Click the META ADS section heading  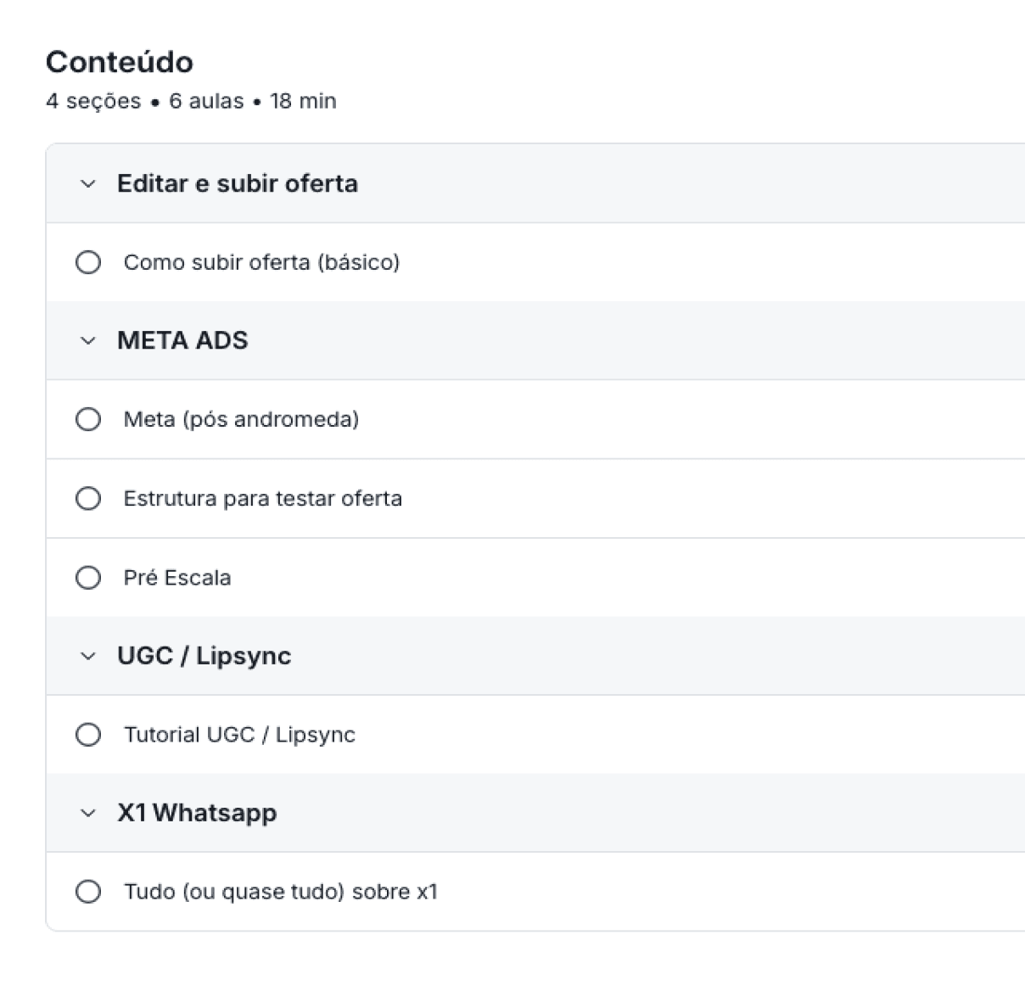(x=182, y=341)
